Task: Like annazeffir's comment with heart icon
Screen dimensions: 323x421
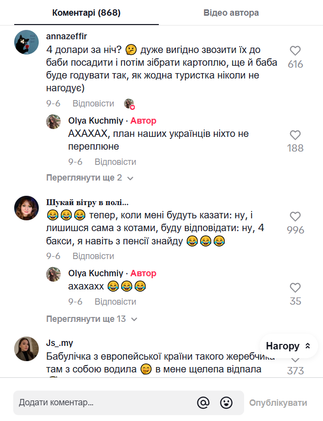Action: click(295, 51)
